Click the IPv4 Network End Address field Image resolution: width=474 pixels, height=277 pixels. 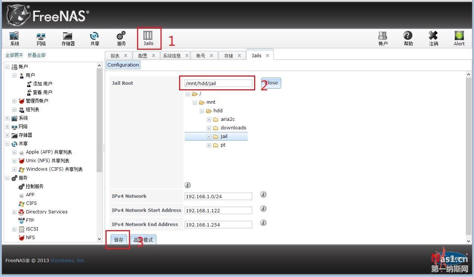click(218, 225)
